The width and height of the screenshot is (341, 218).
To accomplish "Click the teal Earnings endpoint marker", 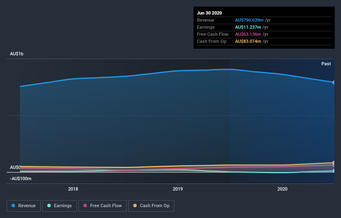I will (334, 171).
